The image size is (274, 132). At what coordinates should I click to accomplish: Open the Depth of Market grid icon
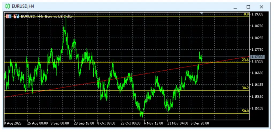[8, 16]
